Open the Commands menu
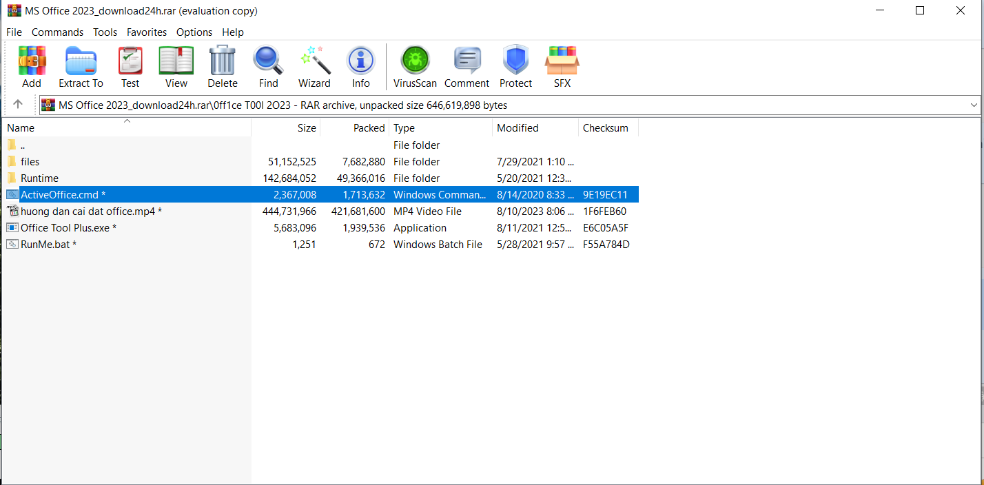984x485 pixels. point(57,32)
